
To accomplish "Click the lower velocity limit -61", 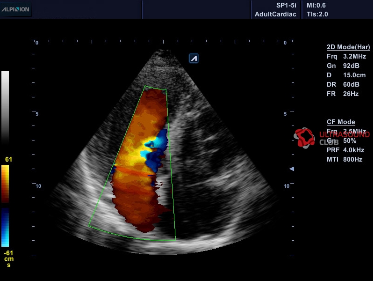I will click(8, 253).
